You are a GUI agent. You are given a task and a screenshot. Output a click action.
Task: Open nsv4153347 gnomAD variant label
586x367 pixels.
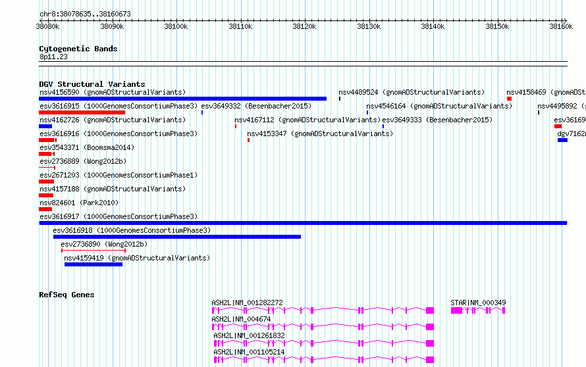[320, 134]
